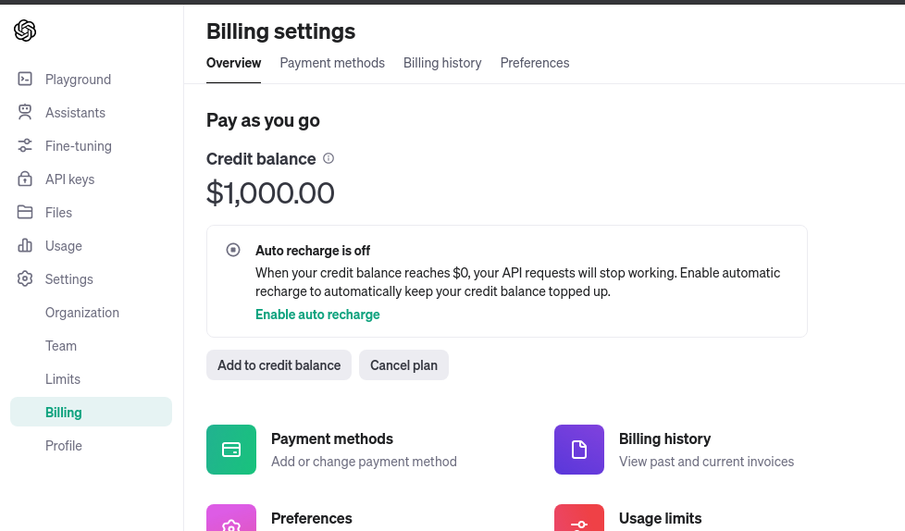Switch to the Payment methods tab
Image resolution: width=905 pixels, height=531 pixels.
point(332,63)
